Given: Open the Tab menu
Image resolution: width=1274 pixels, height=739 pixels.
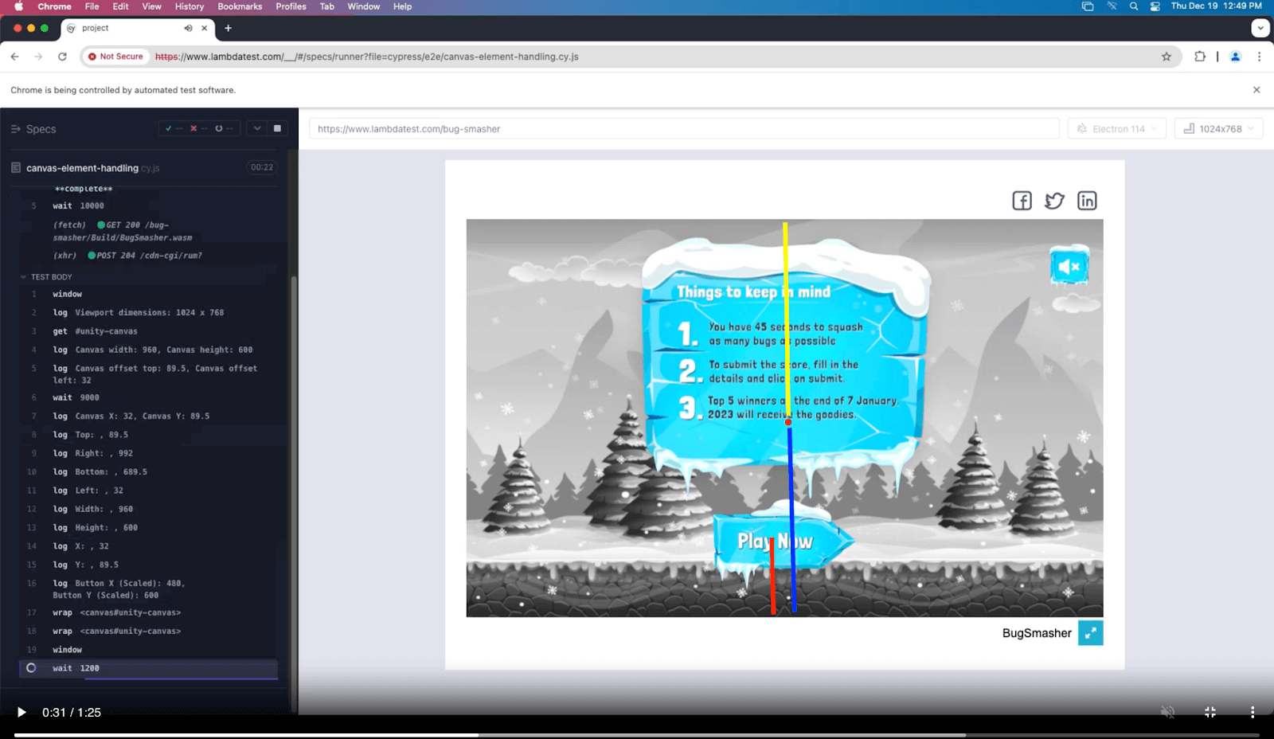Looking at the screenshot, I should (326, 6).
